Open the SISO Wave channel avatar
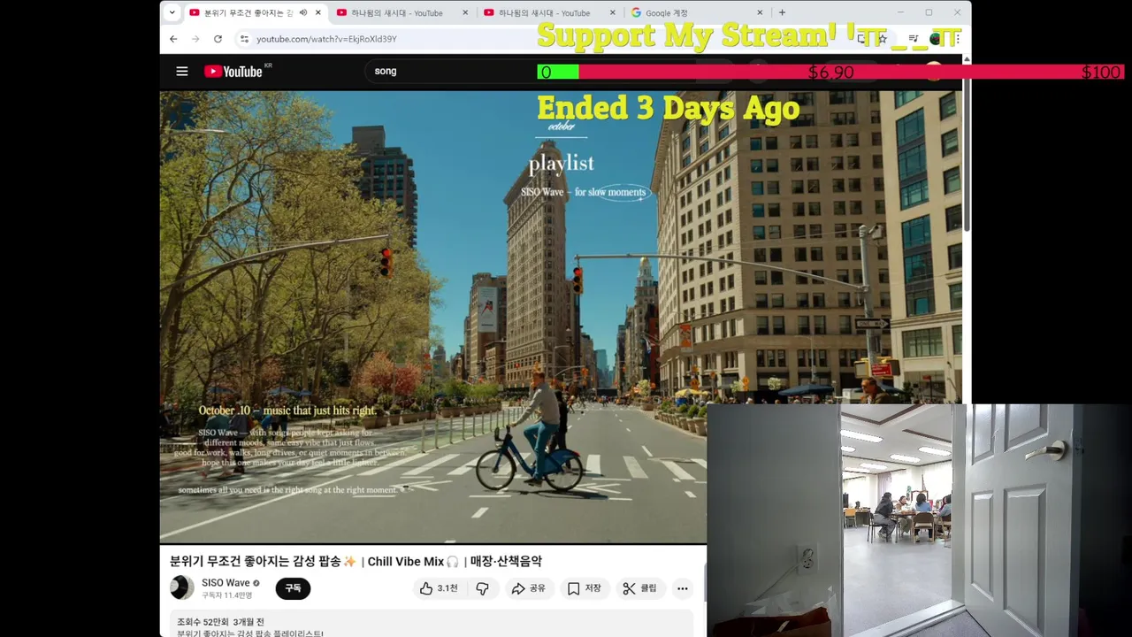 (182, 587)
